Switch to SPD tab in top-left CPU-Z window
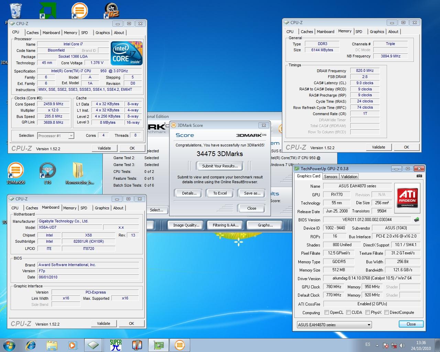 click(85, 33)
